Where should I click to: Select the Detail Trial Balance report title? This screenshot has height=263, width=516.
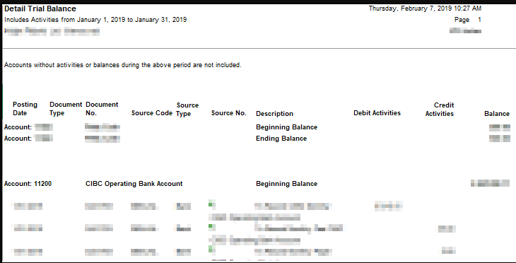click(x=40, y=8)
